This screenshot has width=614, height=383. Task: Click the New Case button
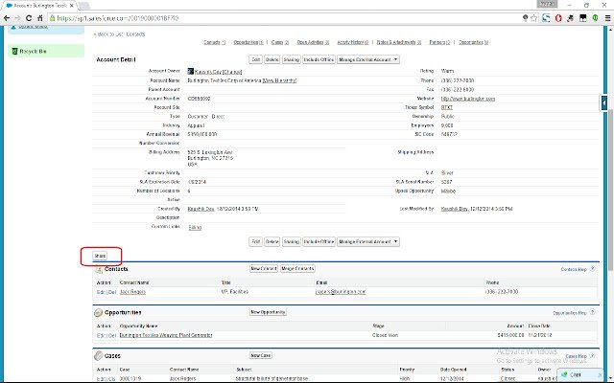pyautogui.click(x=261, y=355)
